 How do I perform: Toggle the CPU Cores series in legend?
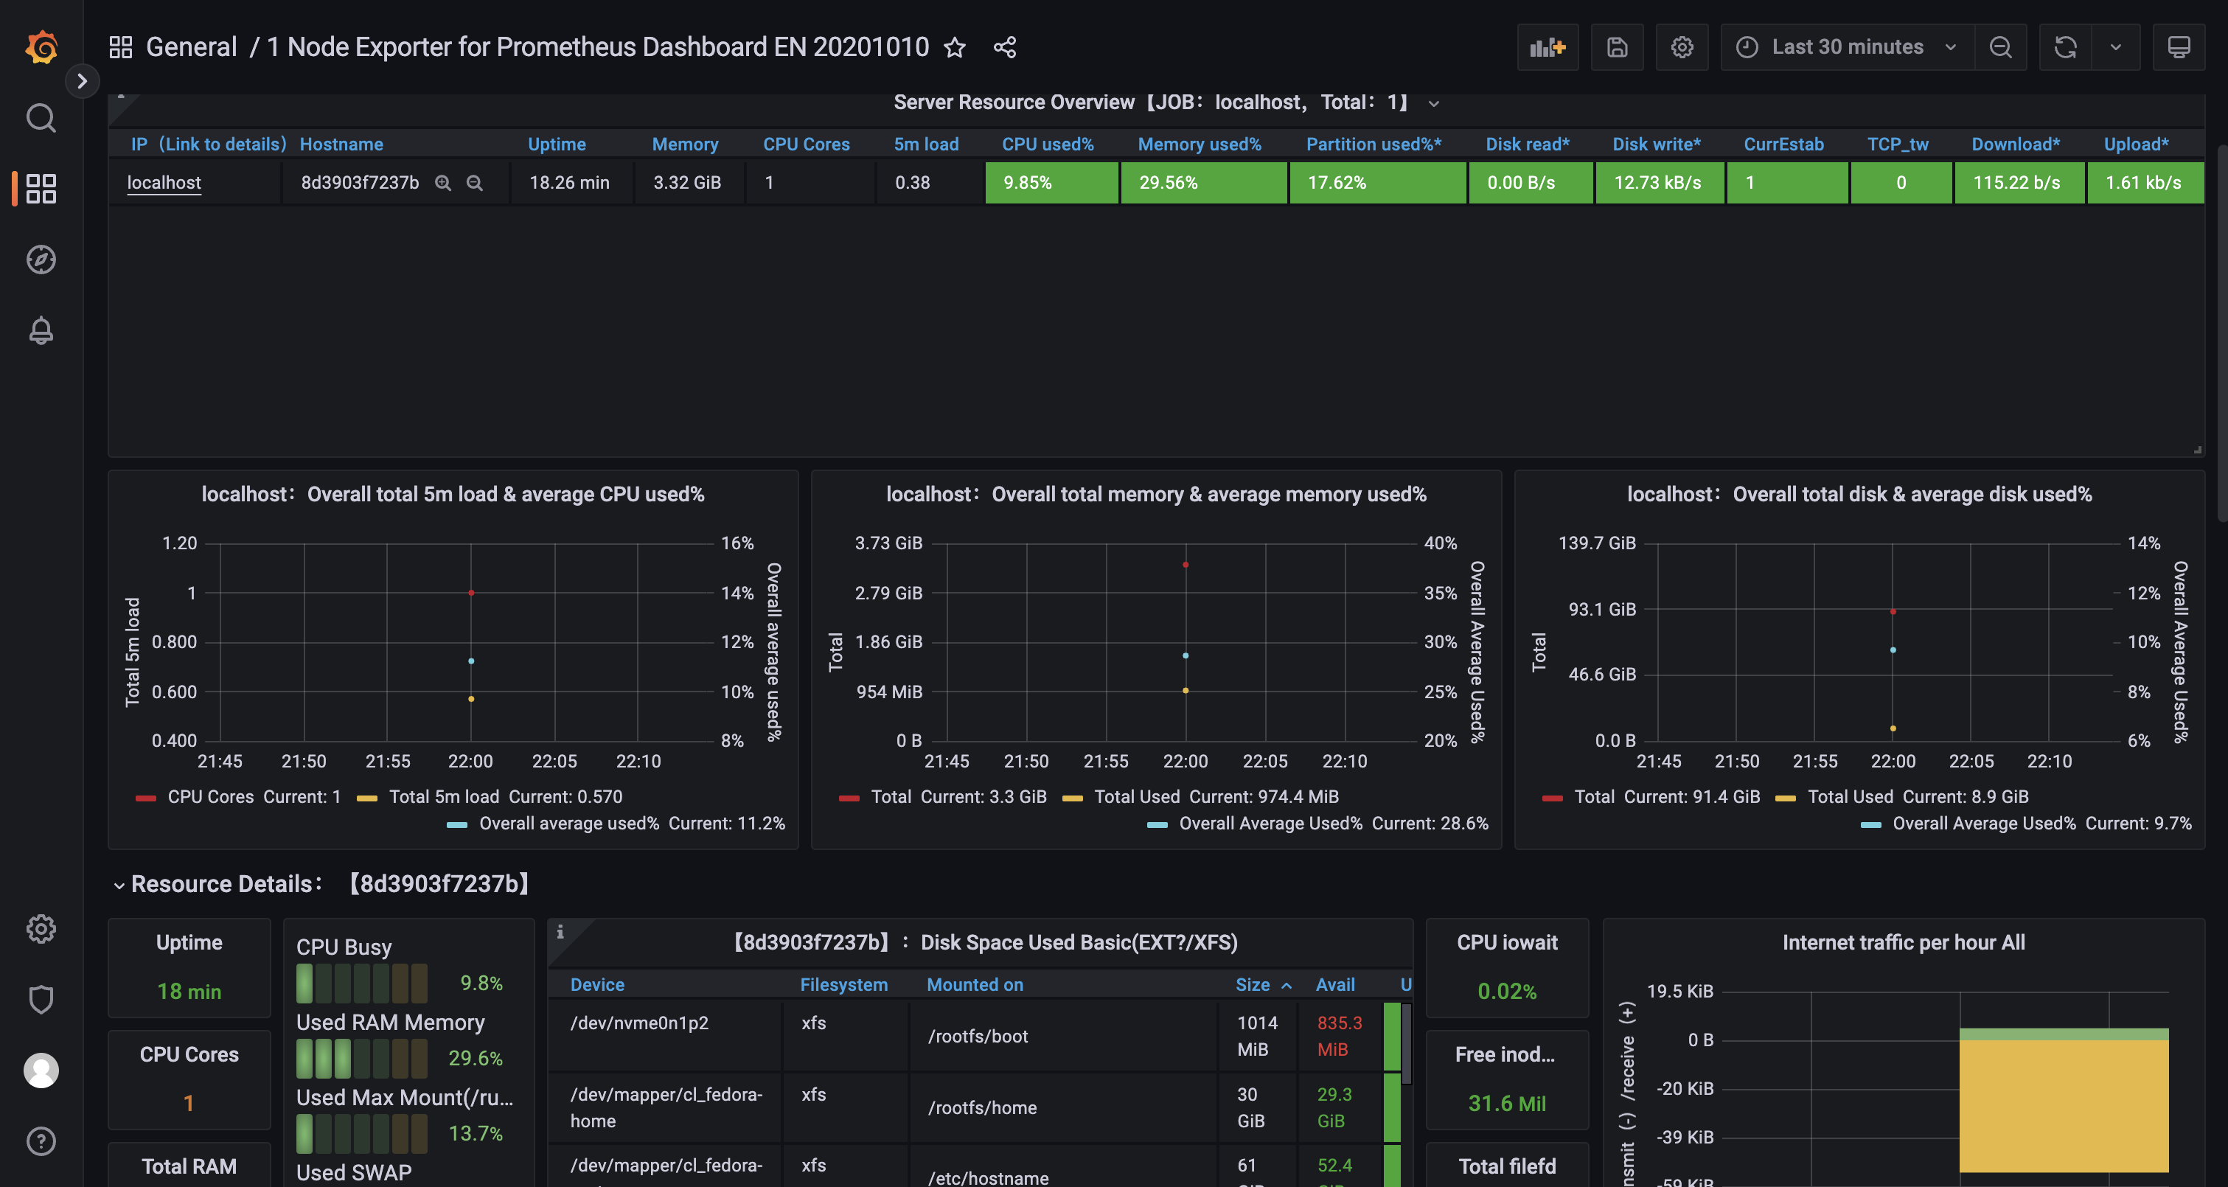210,797
